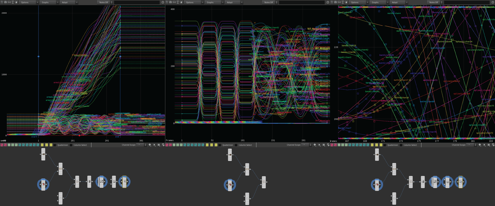
Task: Click the notes text field in the left pane toolbar
Action: (x=137, y=2)
